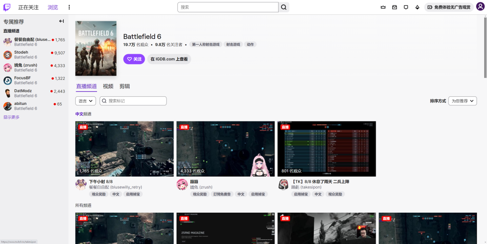Open stream thumbnail with 1,765 viewers

(125, 149)
